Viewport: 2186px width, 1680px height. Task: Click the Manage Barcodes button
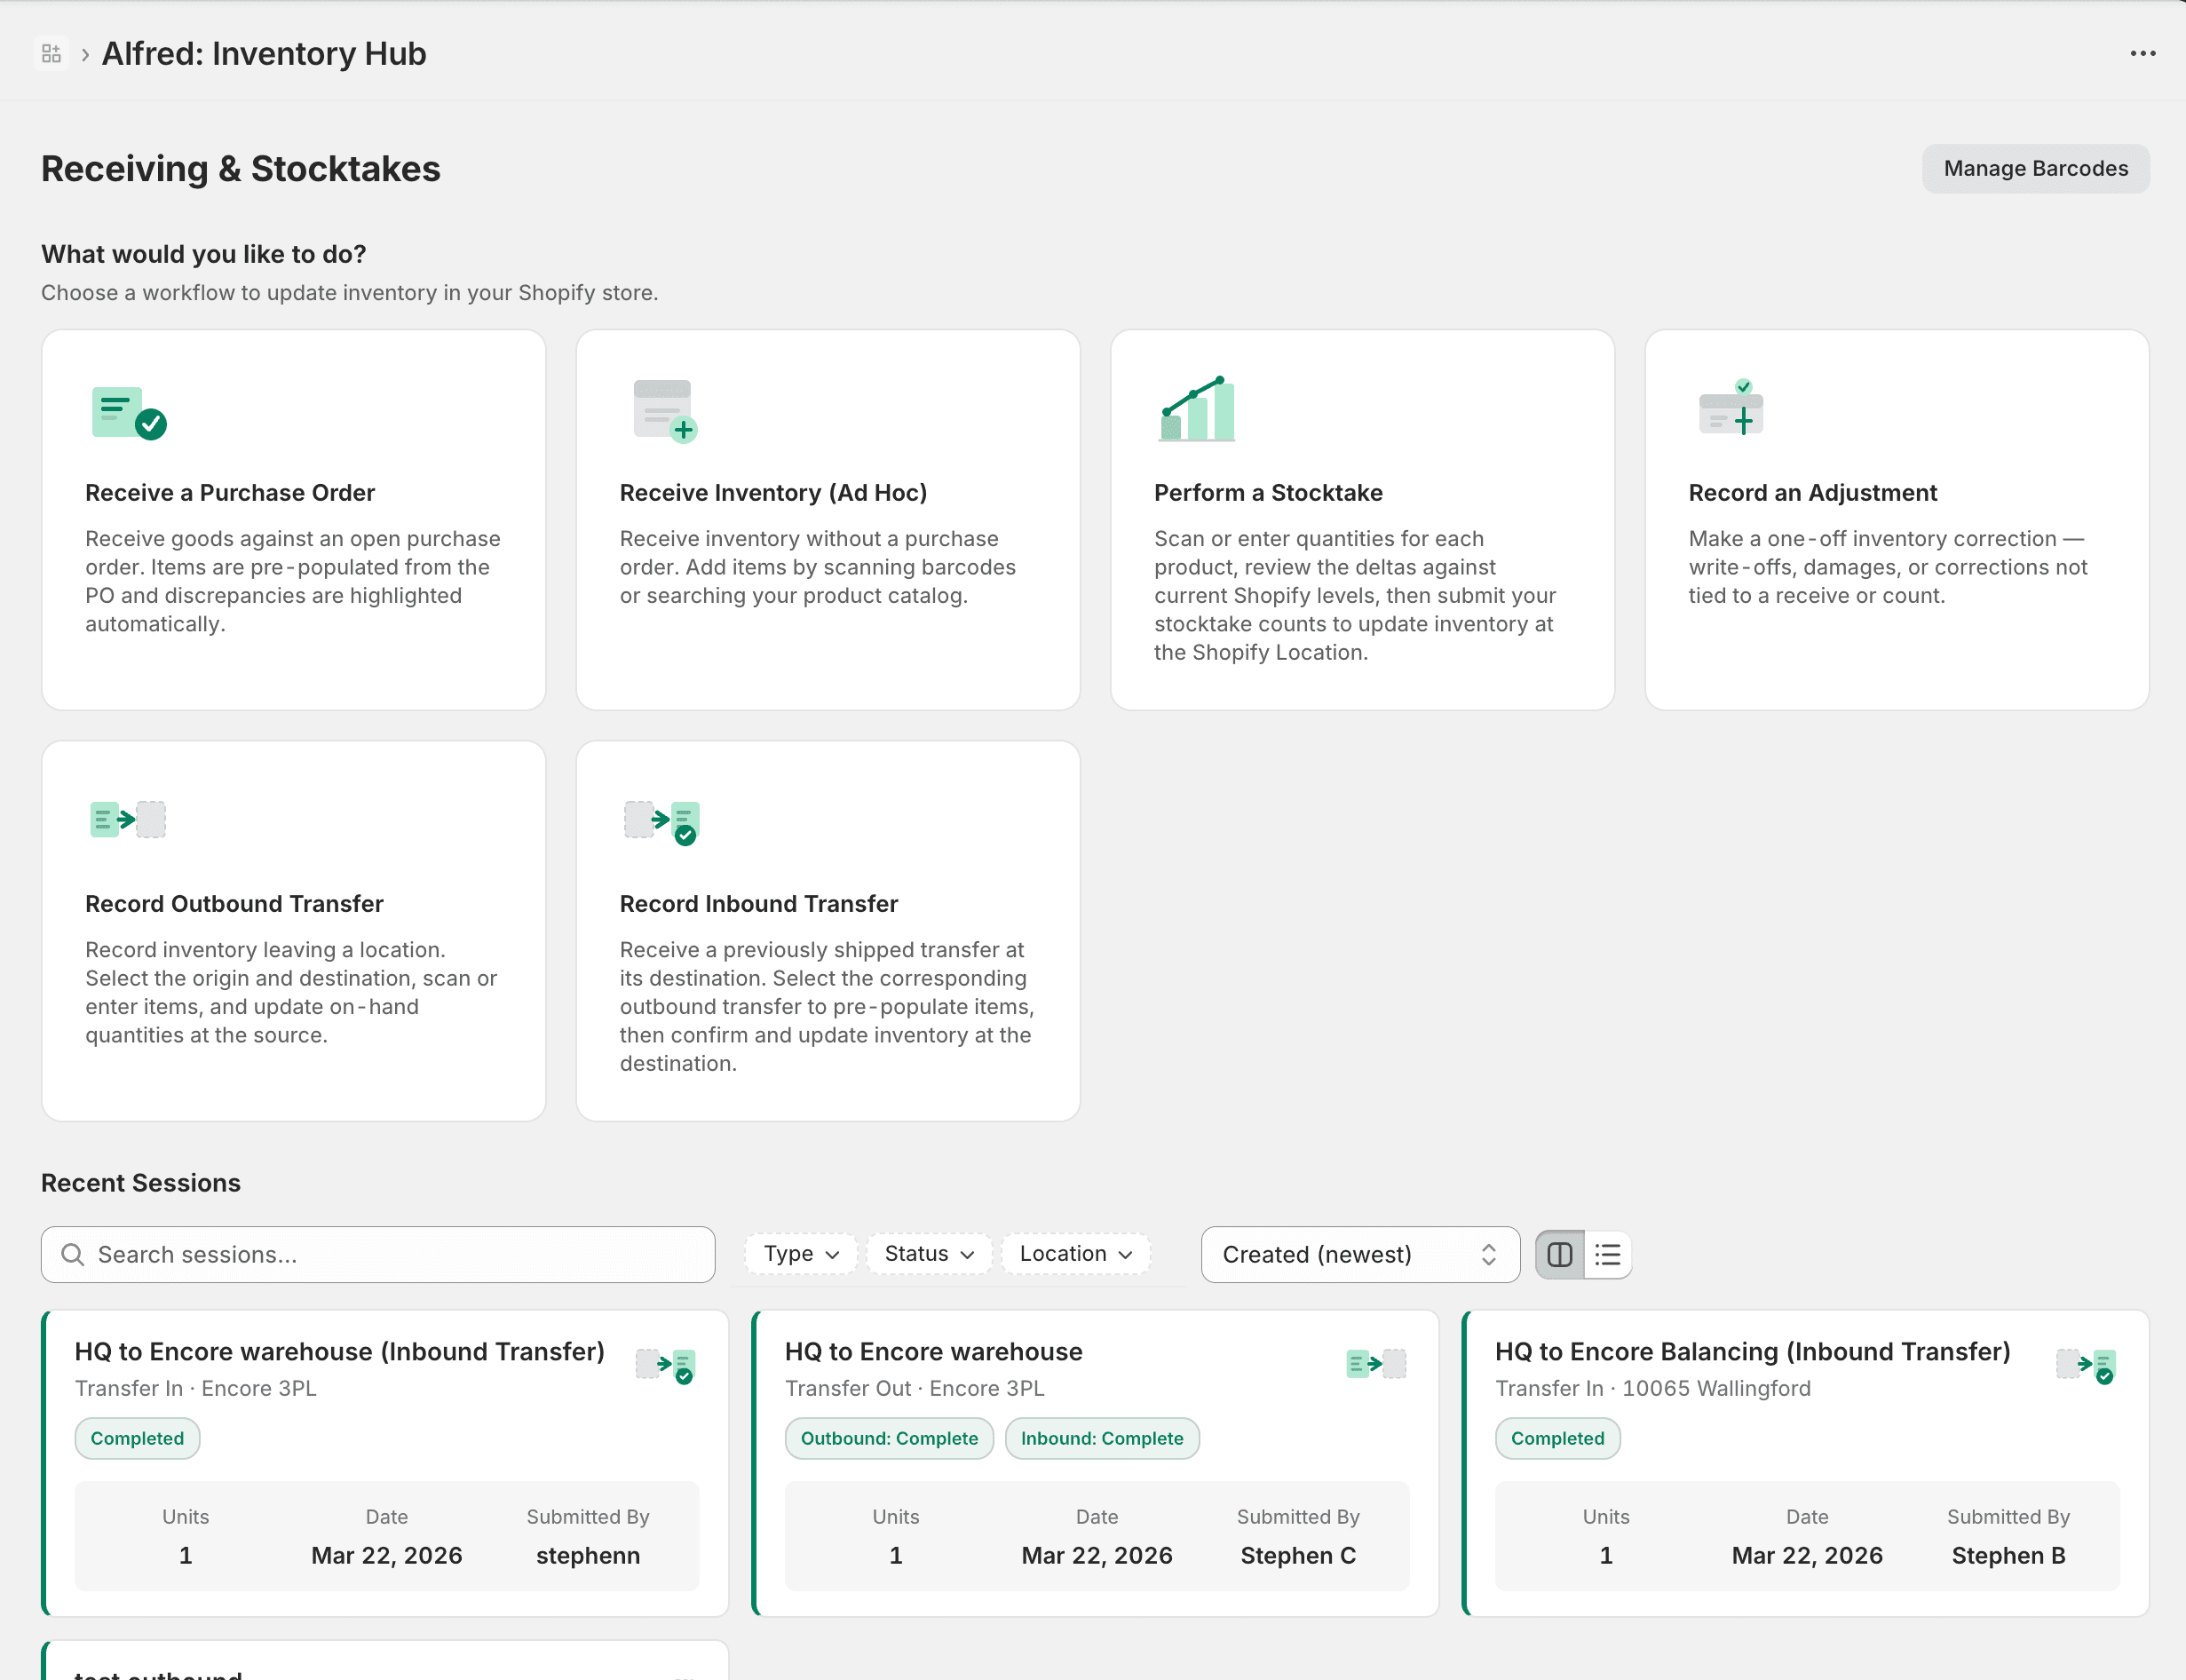click(x=2035, y=168)
